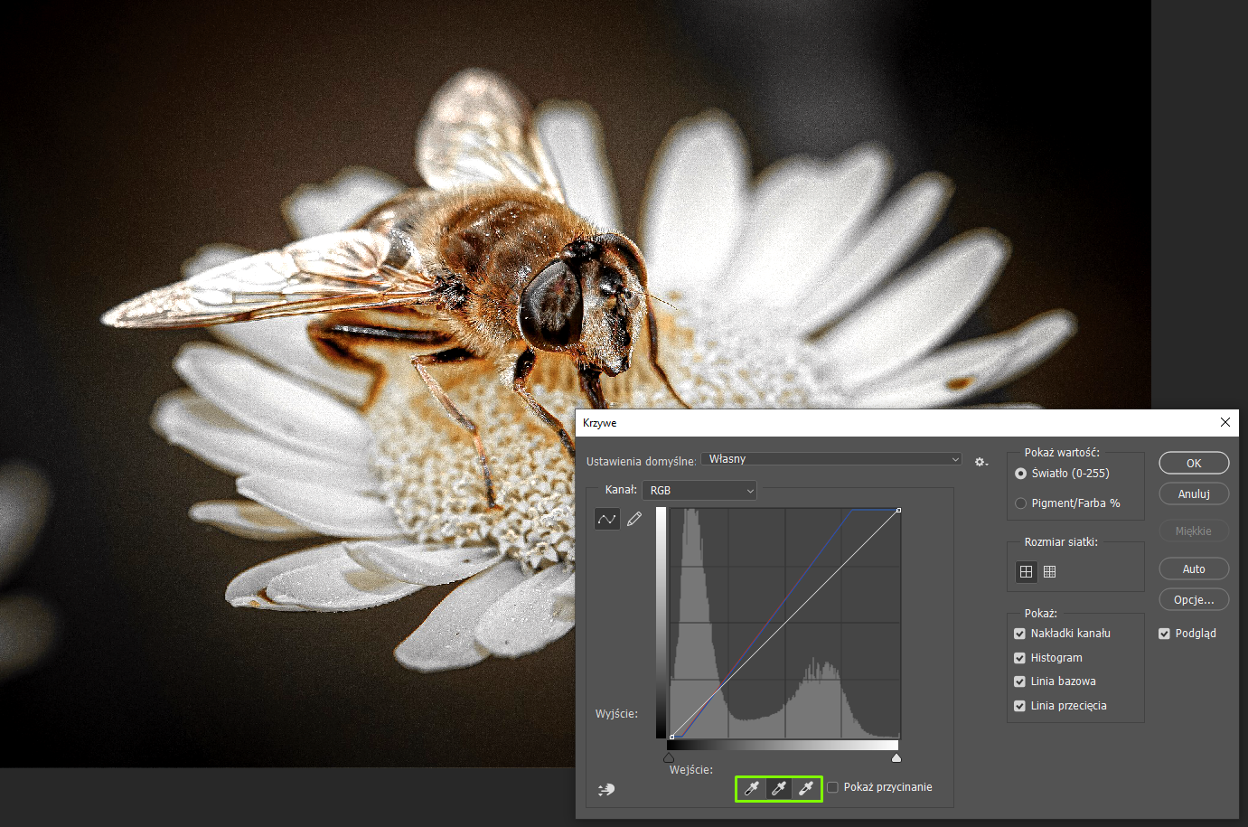Screen dimensions: 1248x827
Task: Open the Ustawienia domyślne preset dropdown
Action: tap(831, 459)
